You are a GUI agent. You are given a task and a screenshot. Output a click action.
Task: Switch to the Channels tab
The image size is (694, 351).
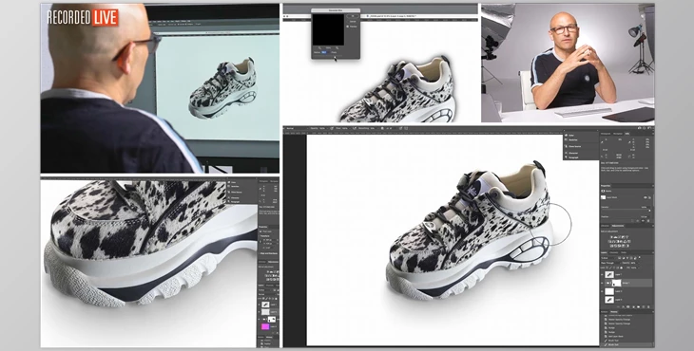[x=614, y=252]
